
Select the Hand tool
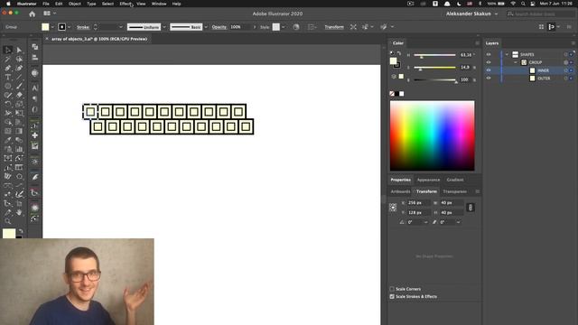click(19, 212)
